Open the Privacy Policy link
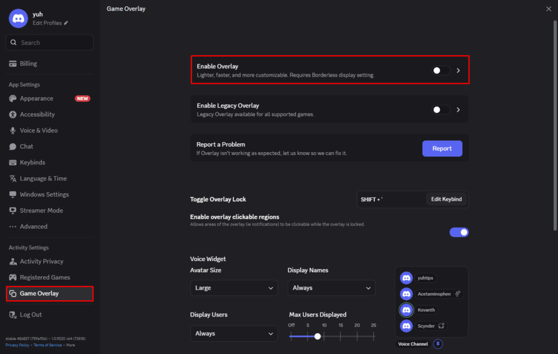This screenshot has height=354, width=558. pyautogui.click(x=17, y=345)
